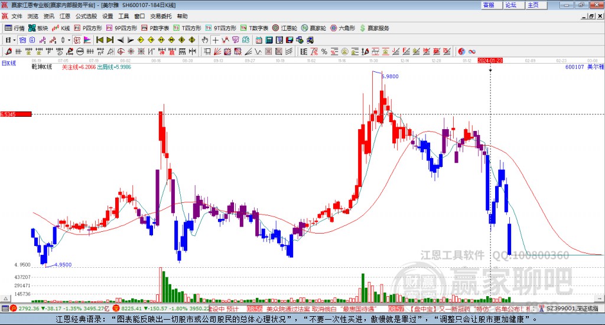Image resolution: width=605 pixels, height=325 pixels.
Task: Open the 9T四方形 tool
Action: click(221, 28)
